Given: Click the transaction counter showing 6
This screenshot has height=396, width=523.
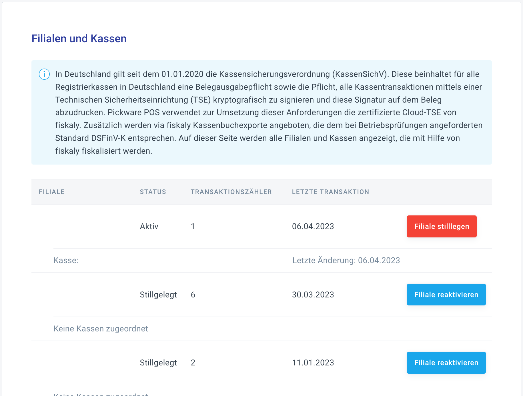Looking at the screenshot, I should [x=193, y=295].
